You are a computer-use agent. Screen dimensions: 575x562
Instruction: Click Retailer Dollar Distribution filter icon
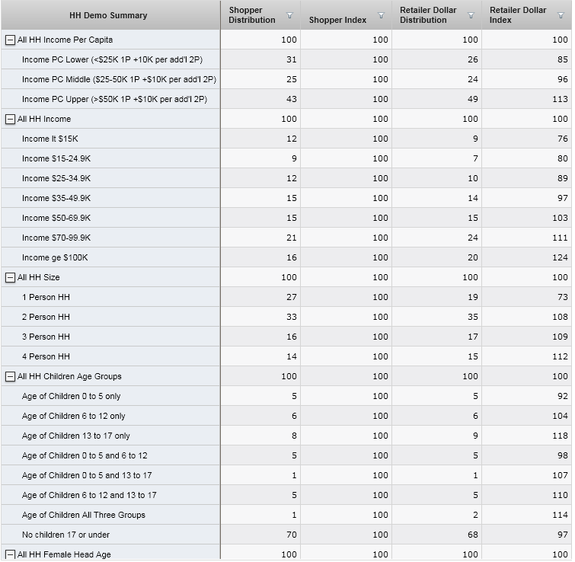click(x=471, y=15)
